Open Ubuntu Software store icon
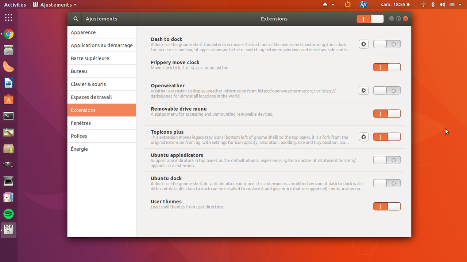The image size is (467, 262). pyautogui.click(x=8, y=99)
